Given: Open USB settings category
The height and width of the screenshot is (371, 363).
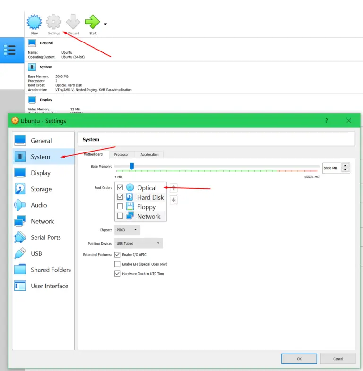Looking at the screenshot, I should (43, 253).
